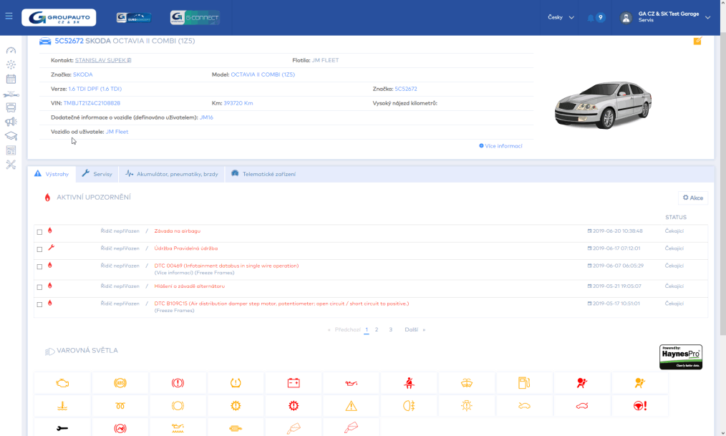Tick checkbox for DTC 00469 alert
The width and height of the screenshot is (726, 436).
(x=39, y=267)
